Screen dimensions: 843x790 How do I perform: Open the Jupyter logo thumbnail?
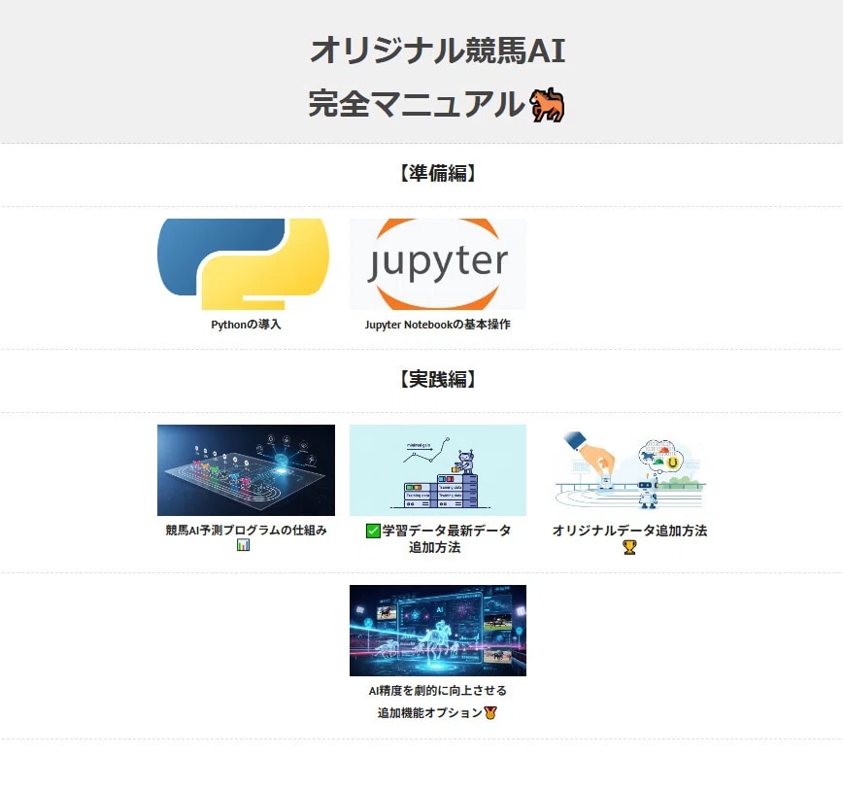tap(438, 264)
